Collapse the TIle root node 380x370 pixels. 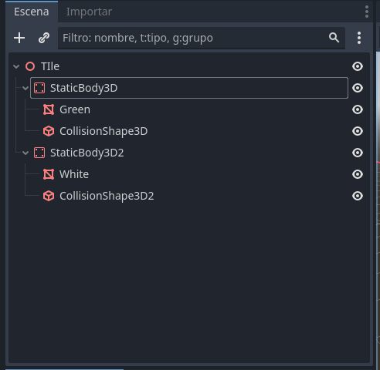click(x=16, y=67)
